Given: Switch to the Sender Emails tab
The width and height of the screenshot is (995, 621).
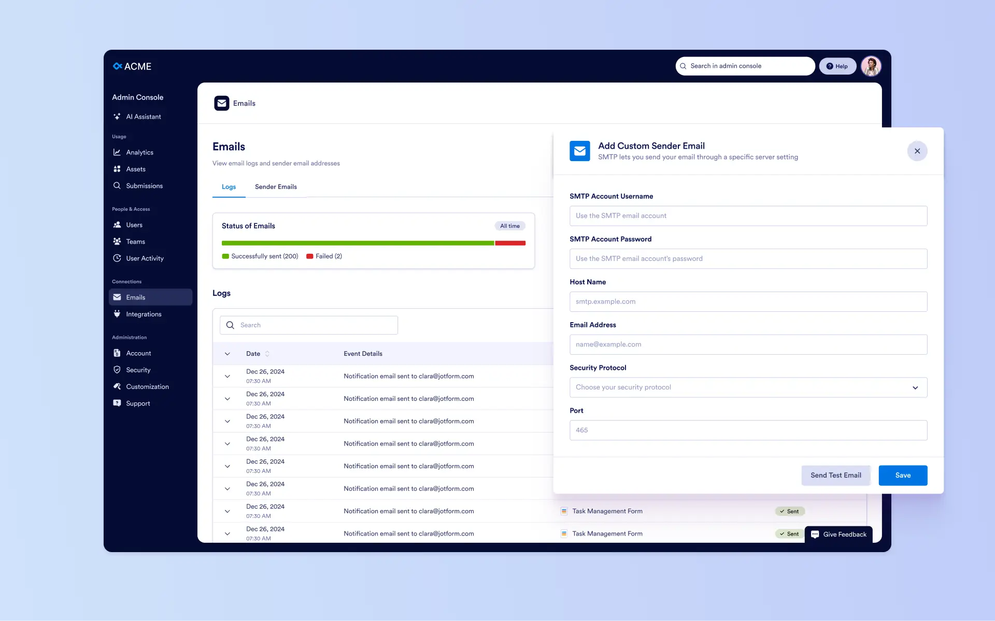Looking at the screenshot, I should tap(276, 187).
